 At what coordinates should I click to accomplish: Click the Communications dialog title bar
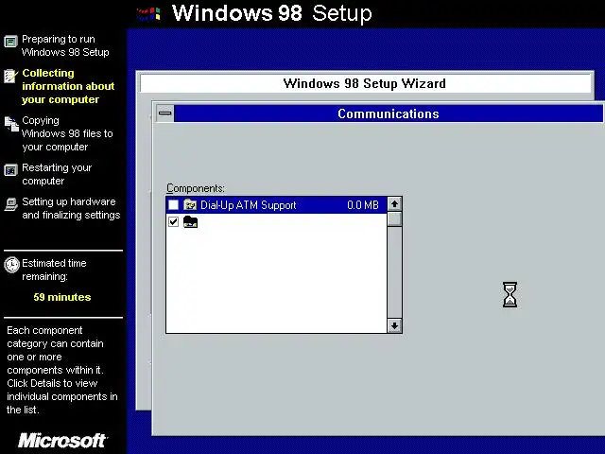pyautogui.click(x=389, y=113)
